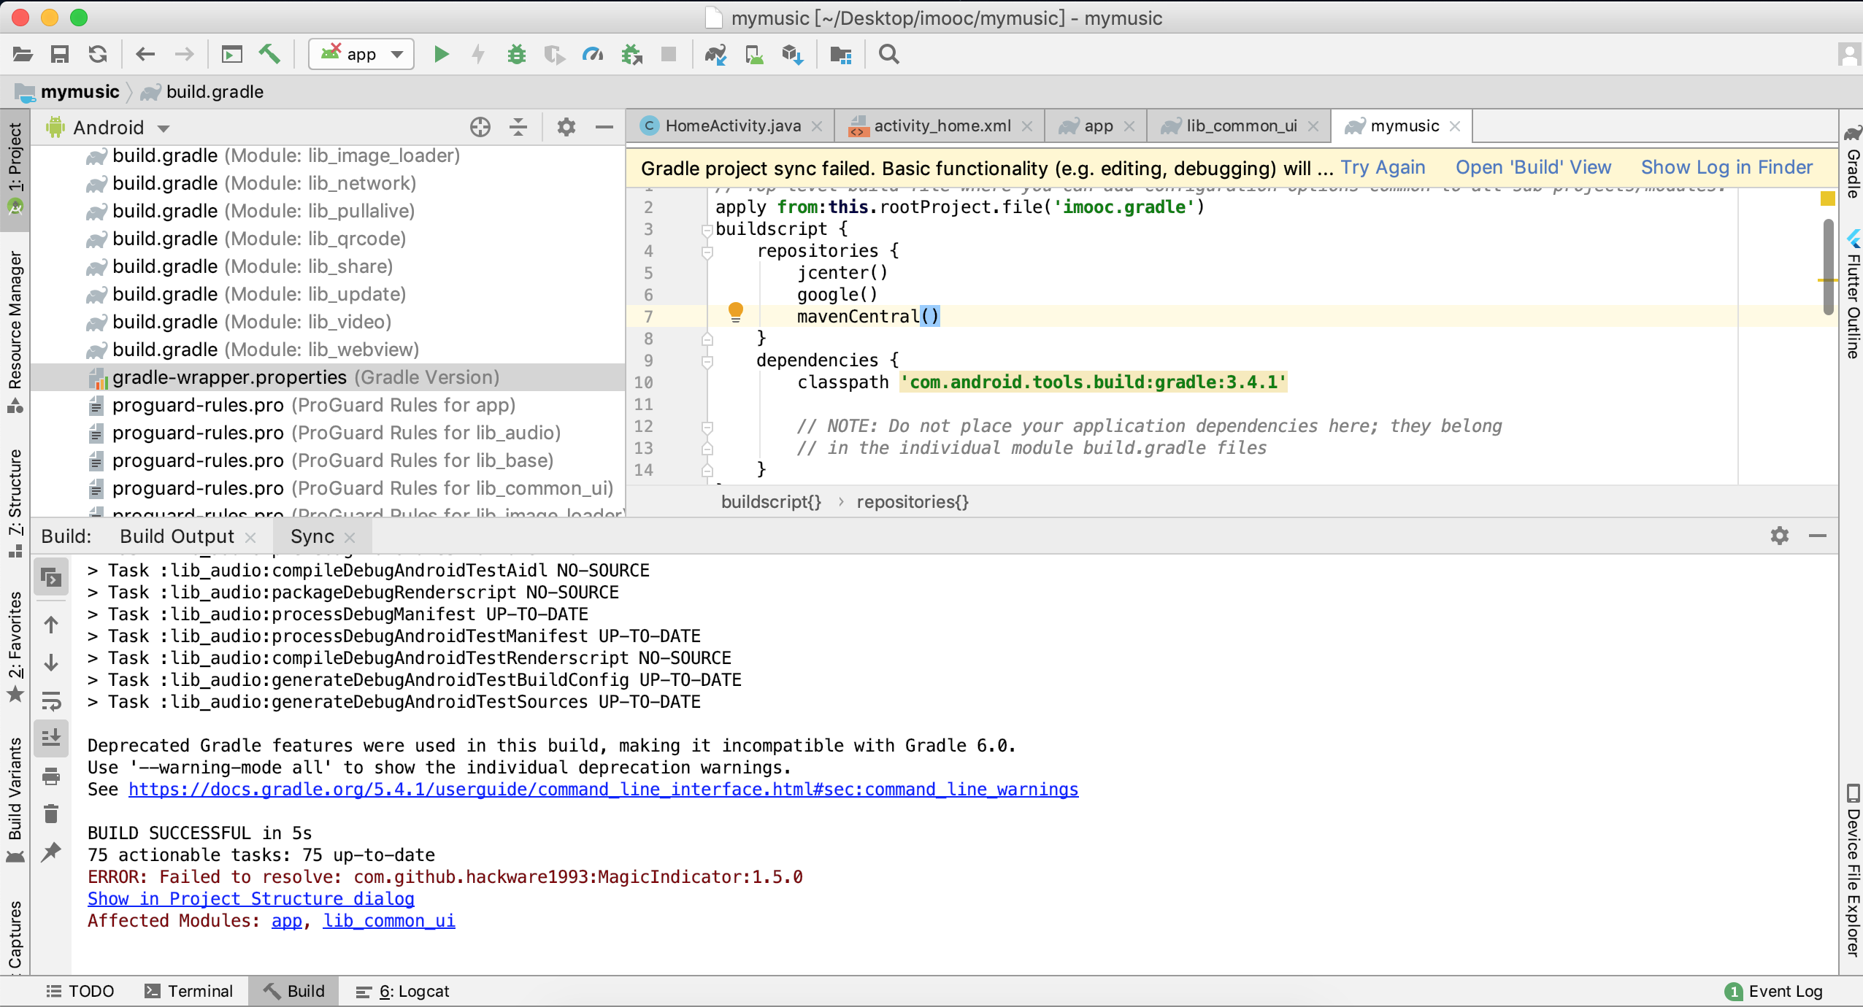
Task: Toggle the 1: Project side panel
Action: point(15,169)
